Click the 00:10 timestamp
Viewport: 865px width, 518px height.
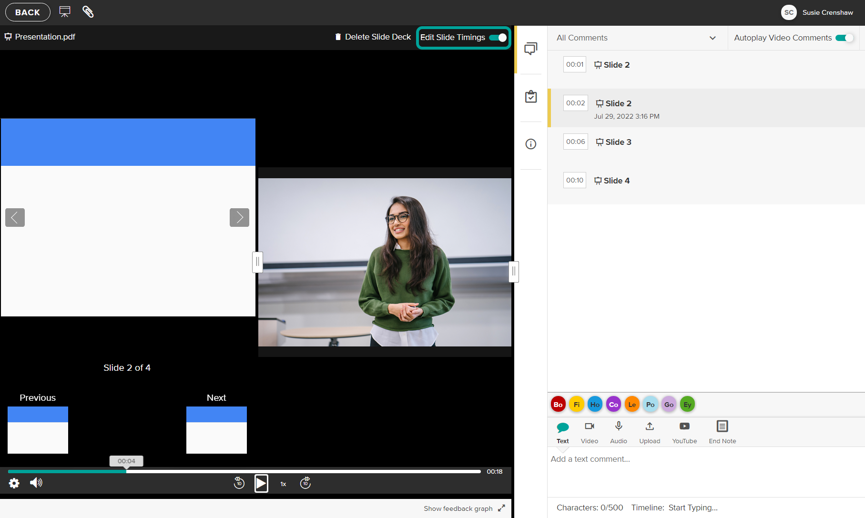click(x=575, y=180)
